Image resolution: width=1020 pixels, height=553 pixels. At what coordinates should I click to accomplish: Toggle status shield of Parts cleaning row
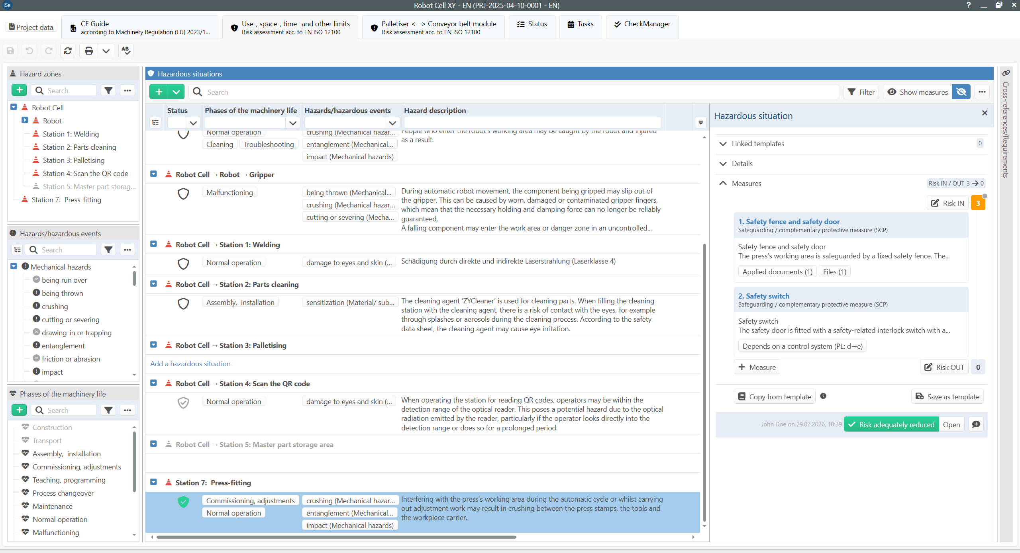(x=183, y=303)
